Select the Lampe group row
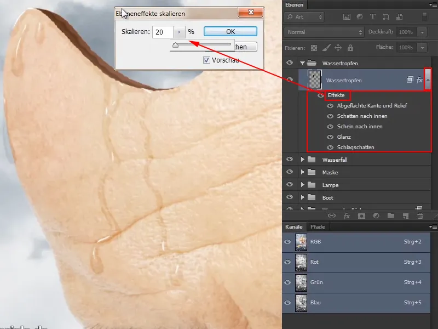Screen dimensions: 438x329 356,185
